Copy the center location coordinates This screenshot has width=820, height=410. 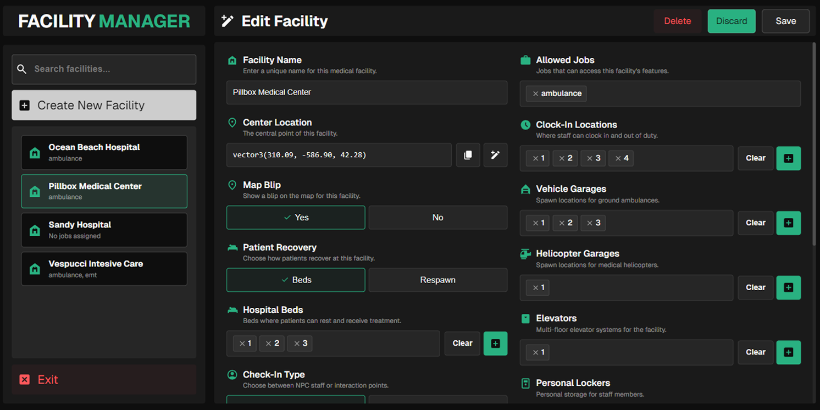[468, 155]
